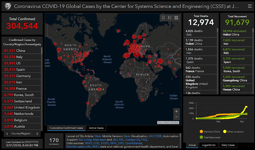
Task: Show the map legend list icon
Action: tap(170, 18)
